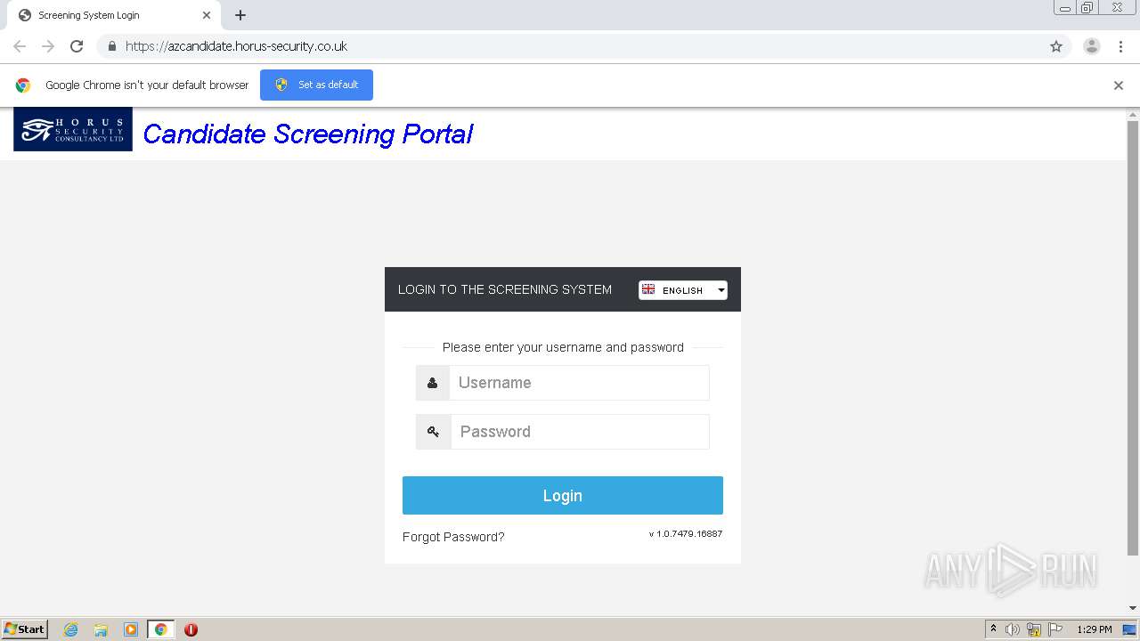Open Internet Explorer from the taskbar
This screenshot has height=641, width=1140.
coord(71,629)
